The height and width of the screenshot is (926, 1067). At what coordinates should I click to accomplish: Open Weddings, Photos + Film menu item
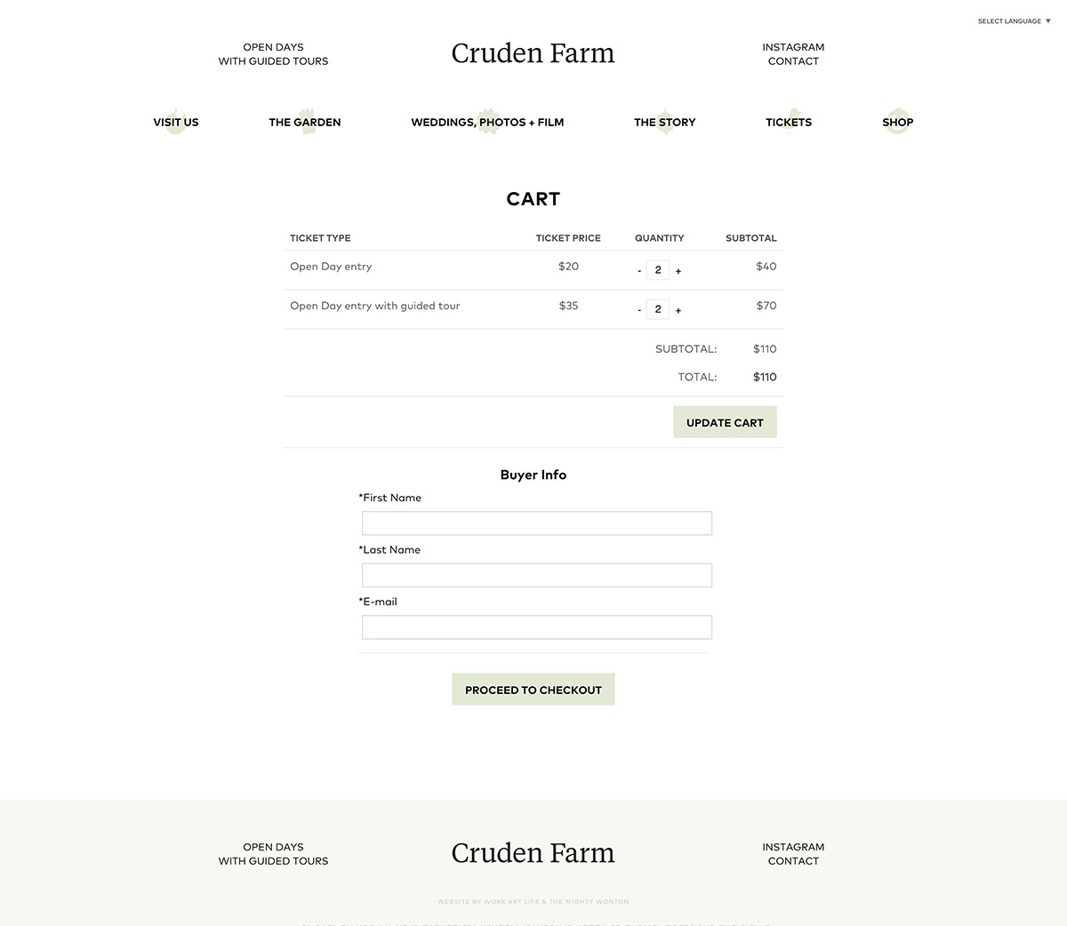487,123
